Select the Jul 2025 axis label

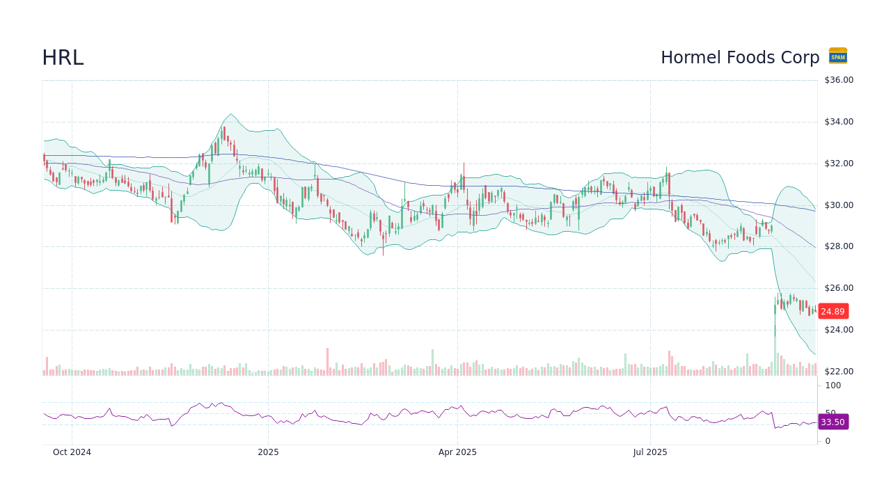click(x=650, y=452)
